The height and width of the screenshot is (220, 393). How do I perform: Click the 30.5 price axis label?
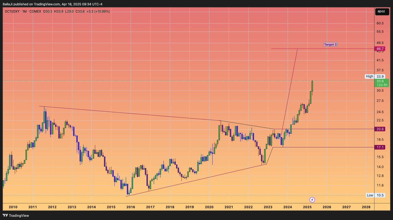pos(380,91)
